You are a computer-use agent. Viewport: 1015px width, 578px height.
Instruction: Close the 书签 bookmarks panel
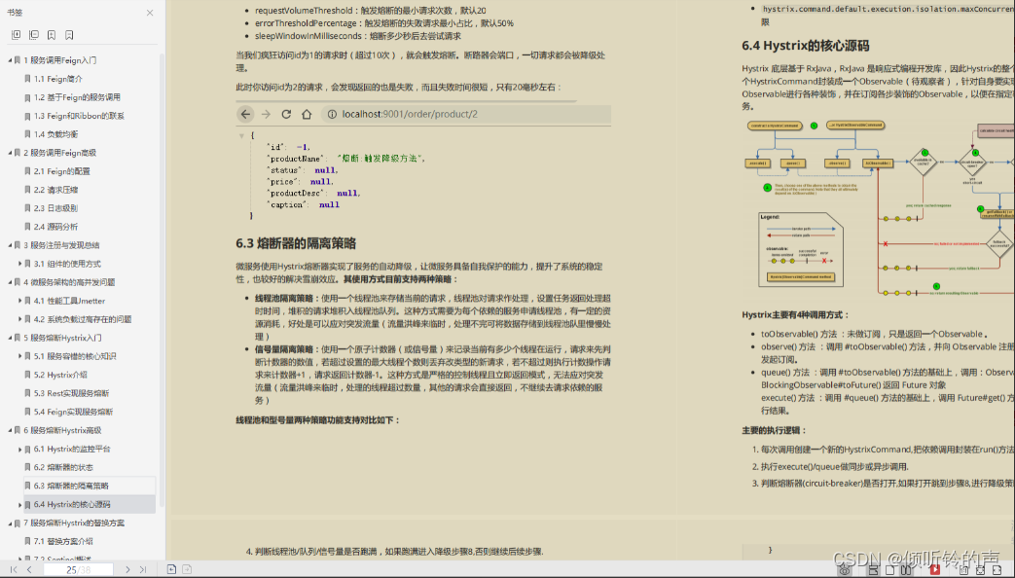coord(150,13)
